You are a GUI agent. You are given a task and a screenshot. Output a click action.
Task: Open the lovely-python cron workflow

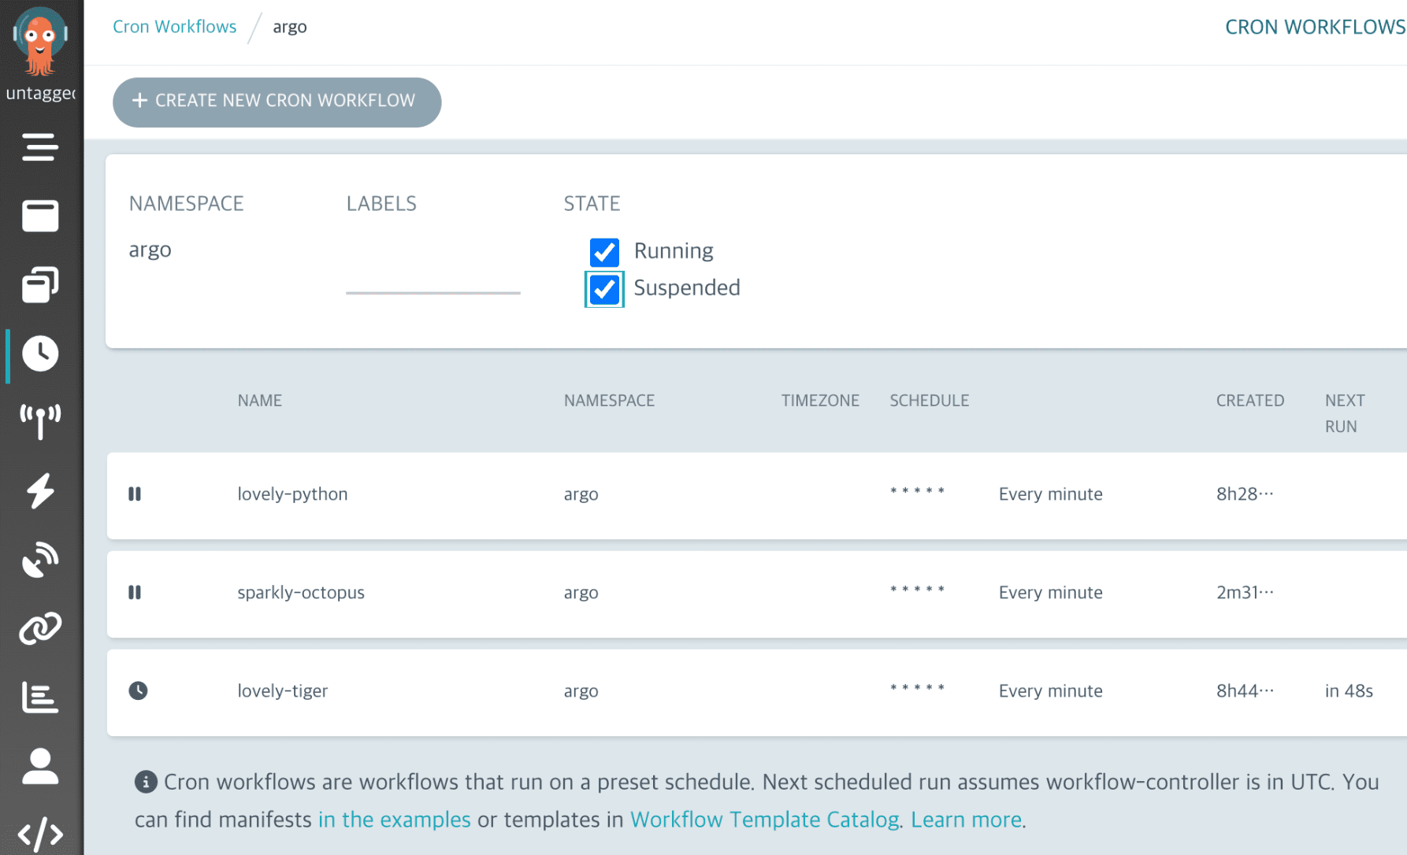tap(292, 494)
